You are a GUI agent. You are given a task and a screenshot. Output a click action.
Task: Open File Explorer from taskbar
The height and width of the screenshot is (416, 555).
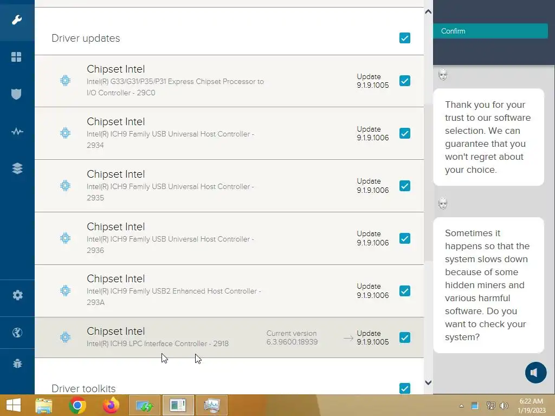(x=44, y=405)
